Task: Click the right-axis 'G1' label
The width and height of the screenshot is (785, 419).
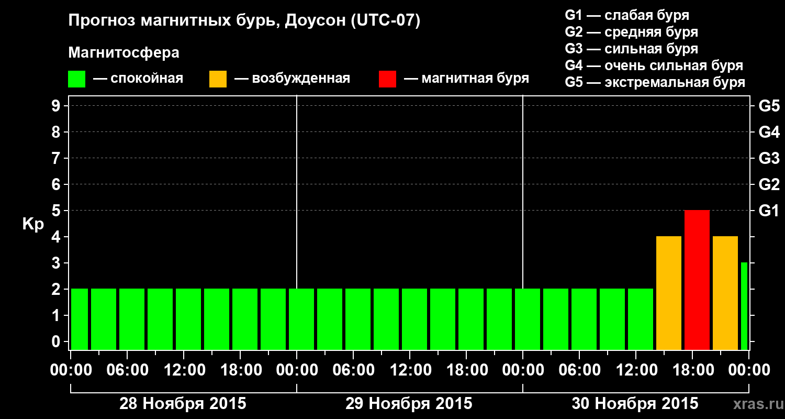Action: pyautogui.click(x=769, y=211)
